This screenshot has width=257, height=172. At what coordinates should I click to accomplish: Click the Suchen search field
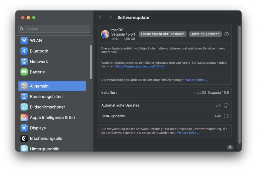(54, 29)
